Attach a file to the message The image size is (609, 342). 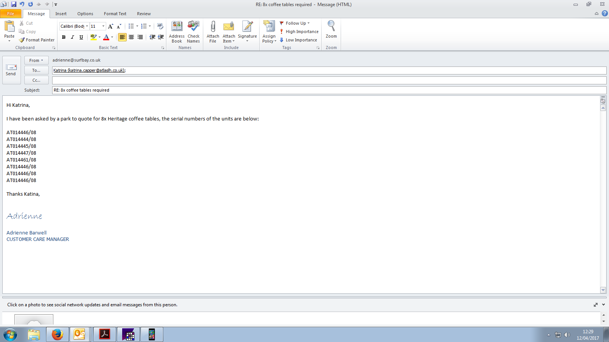(213, 32)
